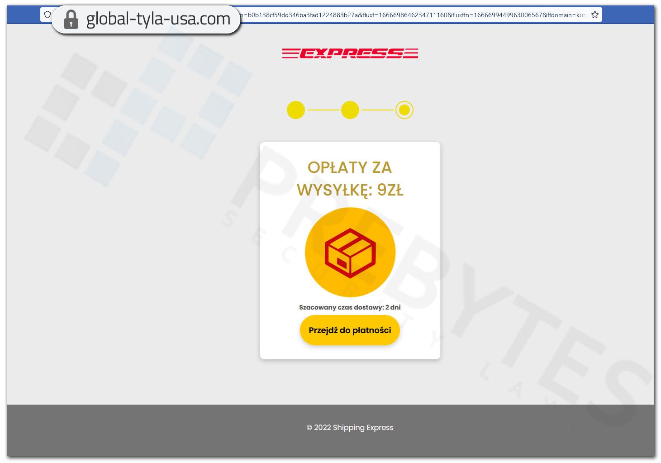Click the red package box icon
The width and height of the screenshot is (661, 463).
[350, 253]
